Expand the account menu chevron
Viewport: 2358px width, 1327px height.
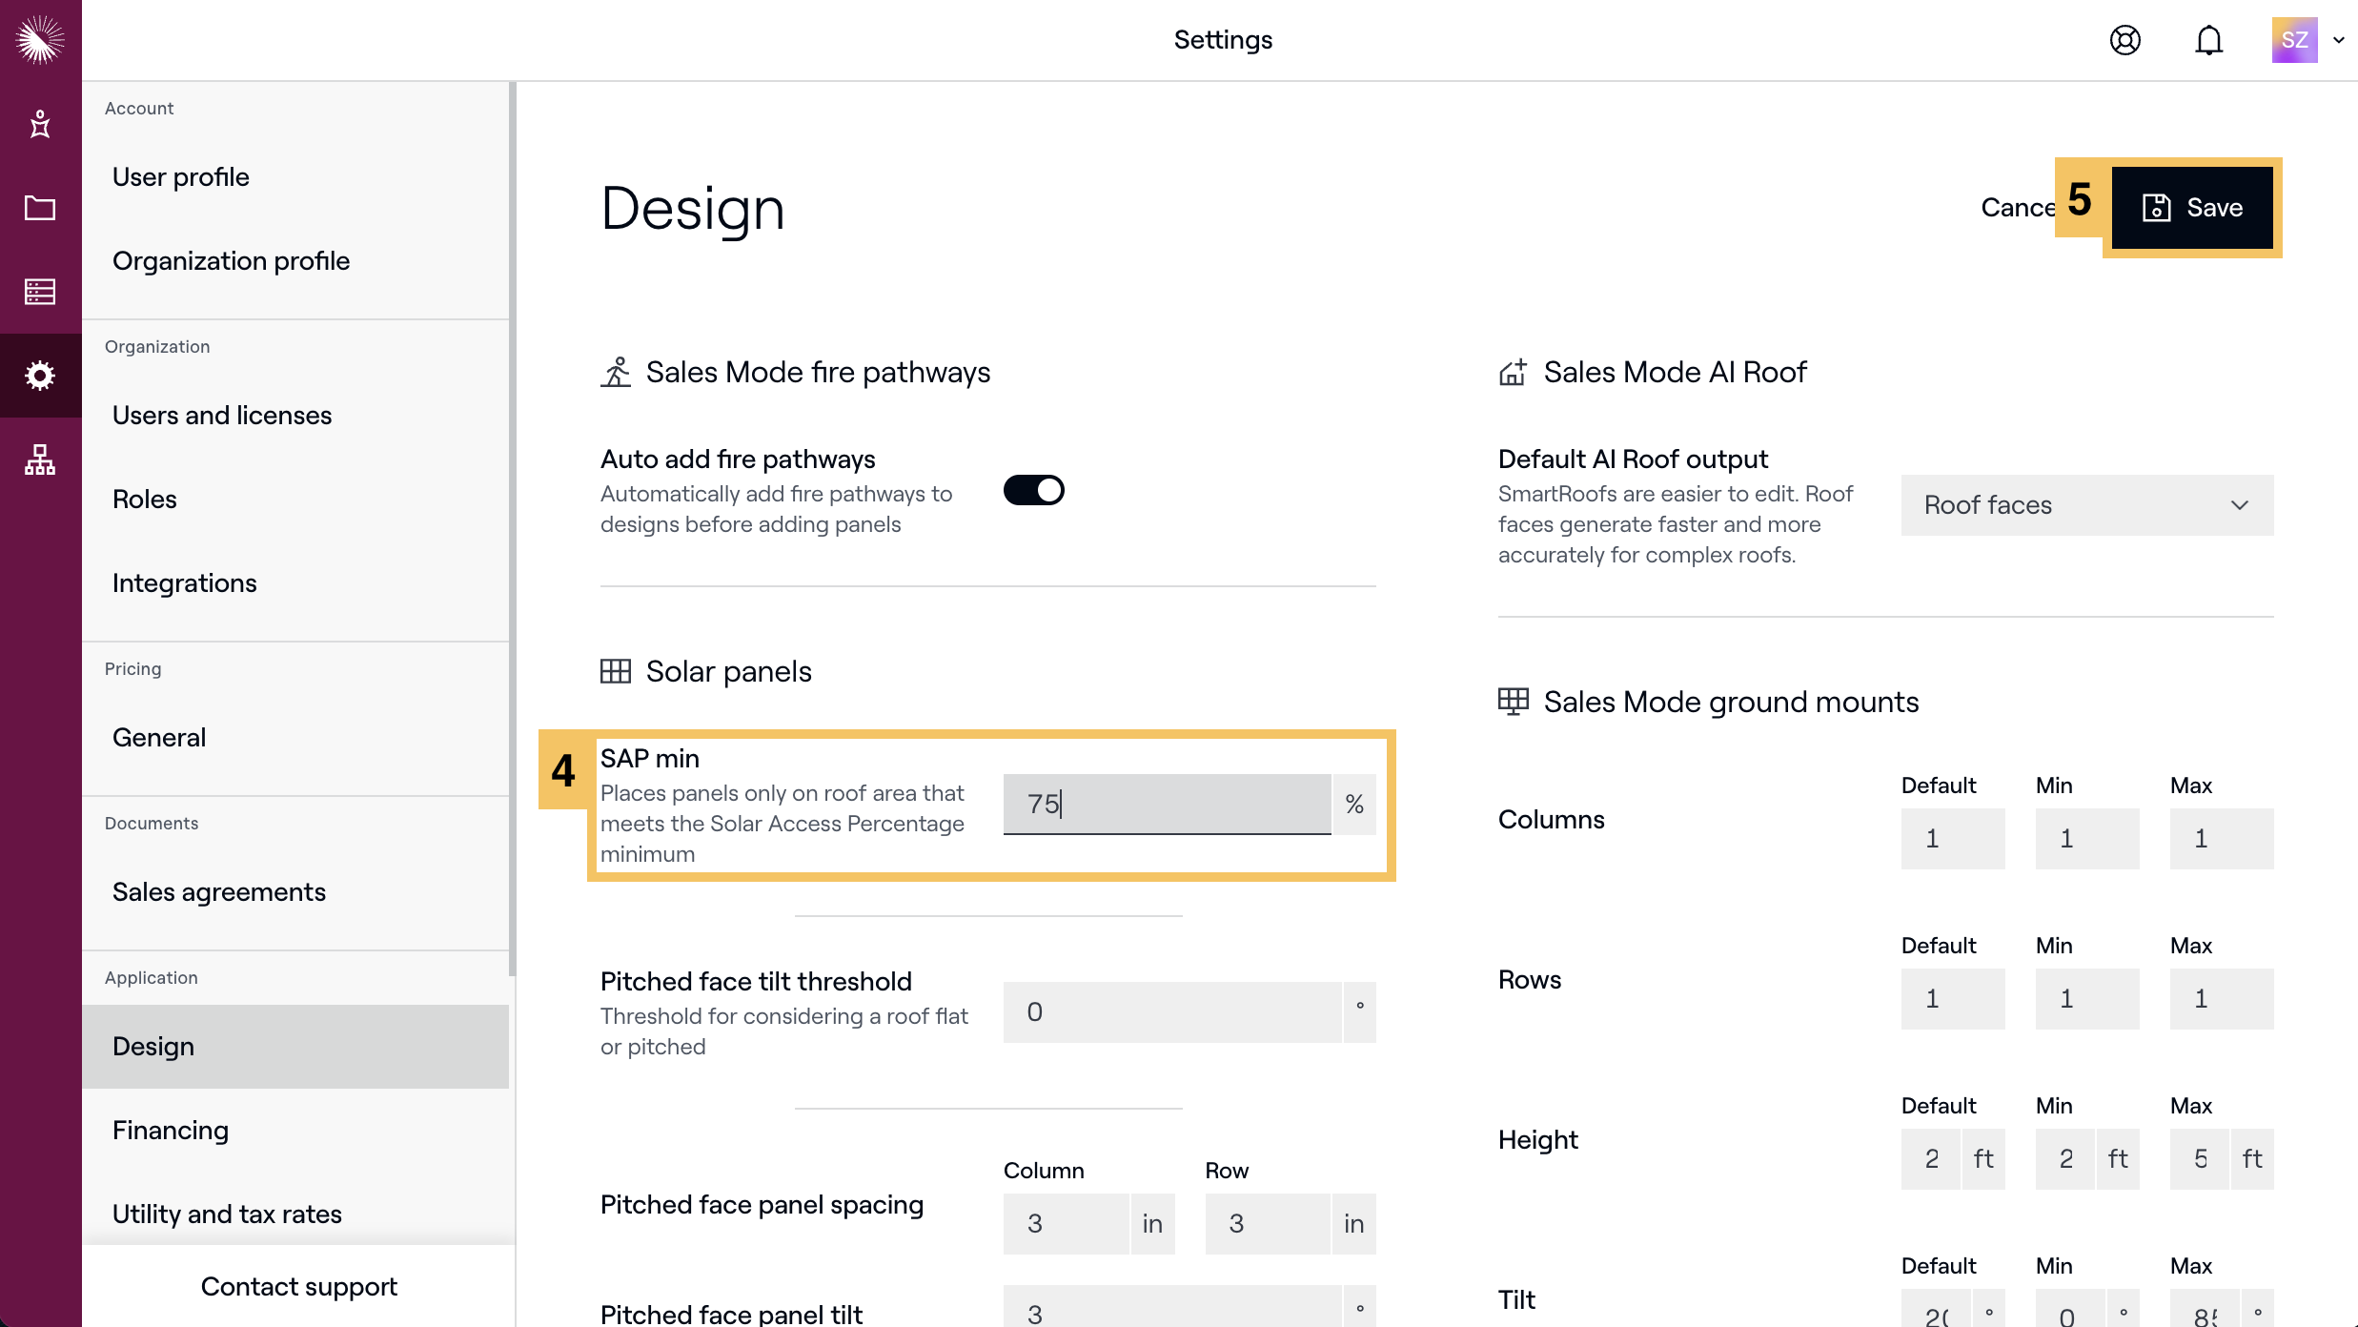pos(2338,40)
